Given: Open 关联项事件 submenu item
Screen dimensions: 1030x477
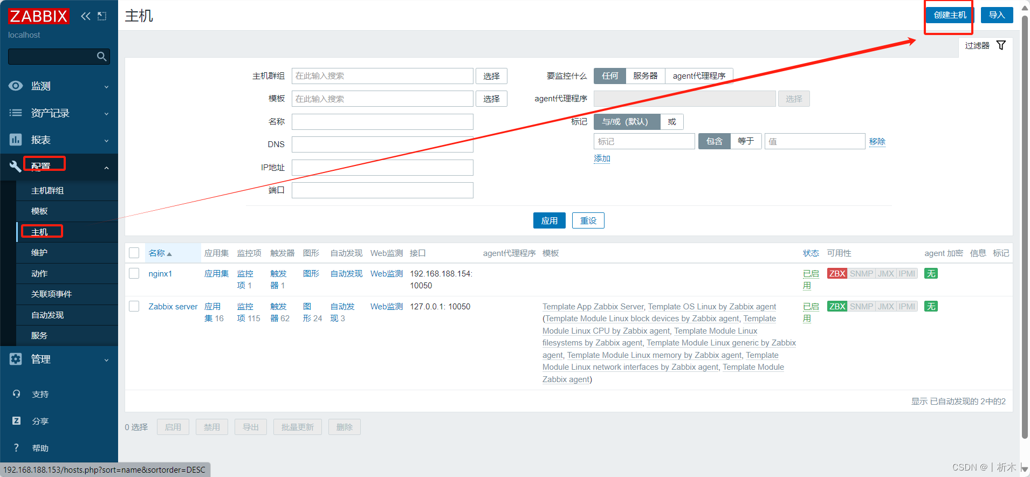Looking at the screenshot, I should coord(67,294).
